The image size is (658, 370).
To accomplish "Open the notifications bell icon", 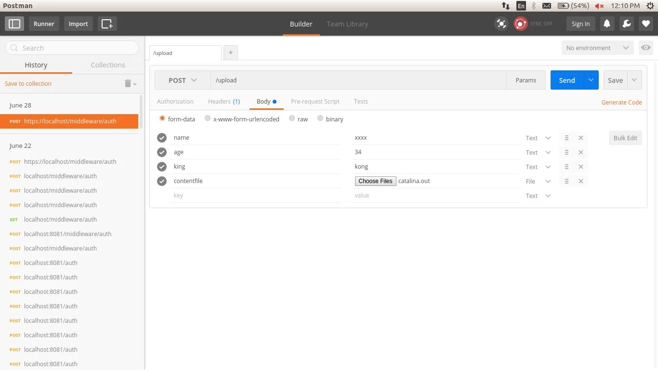I will pyautogui.click(x=607, y=24).
